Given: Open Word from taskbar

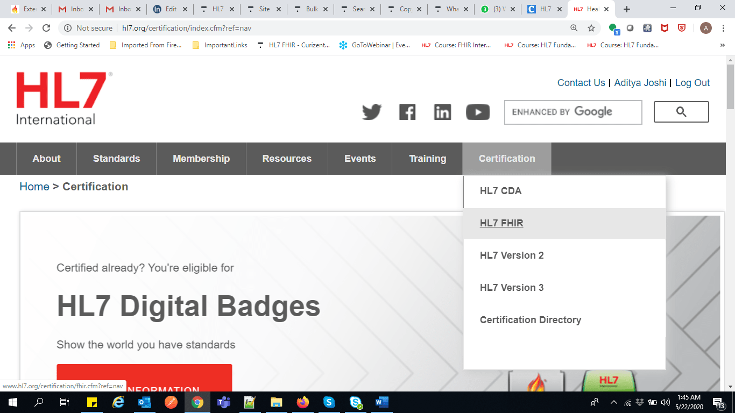Looking at the screenshot, I should point(381,402).
